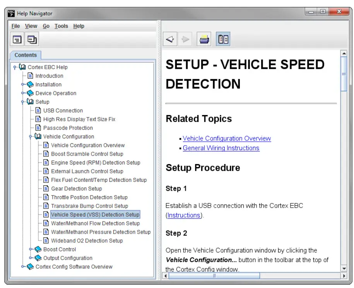Image resolution: width=354 pixels, height=288 pixels.
Task: Click the dual-page view icon next to Print
Action: 223,39
